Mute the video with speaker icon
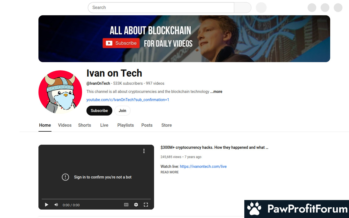The height and width of the screenshot is (218, 349). pos(56,205)
